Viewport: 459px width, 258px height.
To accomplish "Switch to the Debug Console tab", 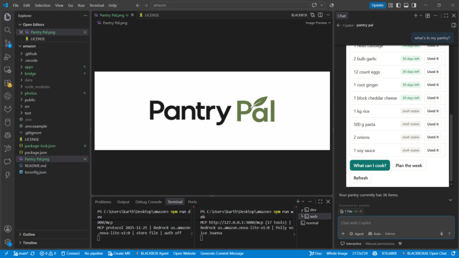I will 149,202.
